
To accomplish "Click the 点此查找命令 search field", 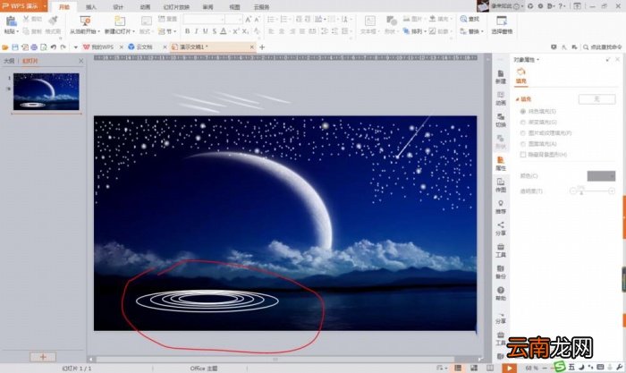I will point(603,47).
